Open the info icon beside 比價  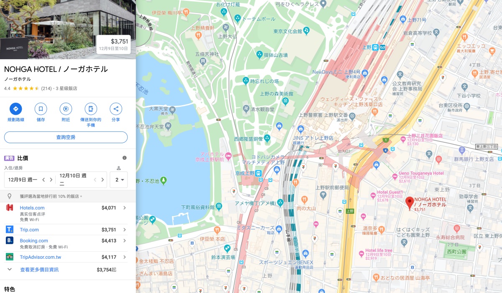(124, 158)
